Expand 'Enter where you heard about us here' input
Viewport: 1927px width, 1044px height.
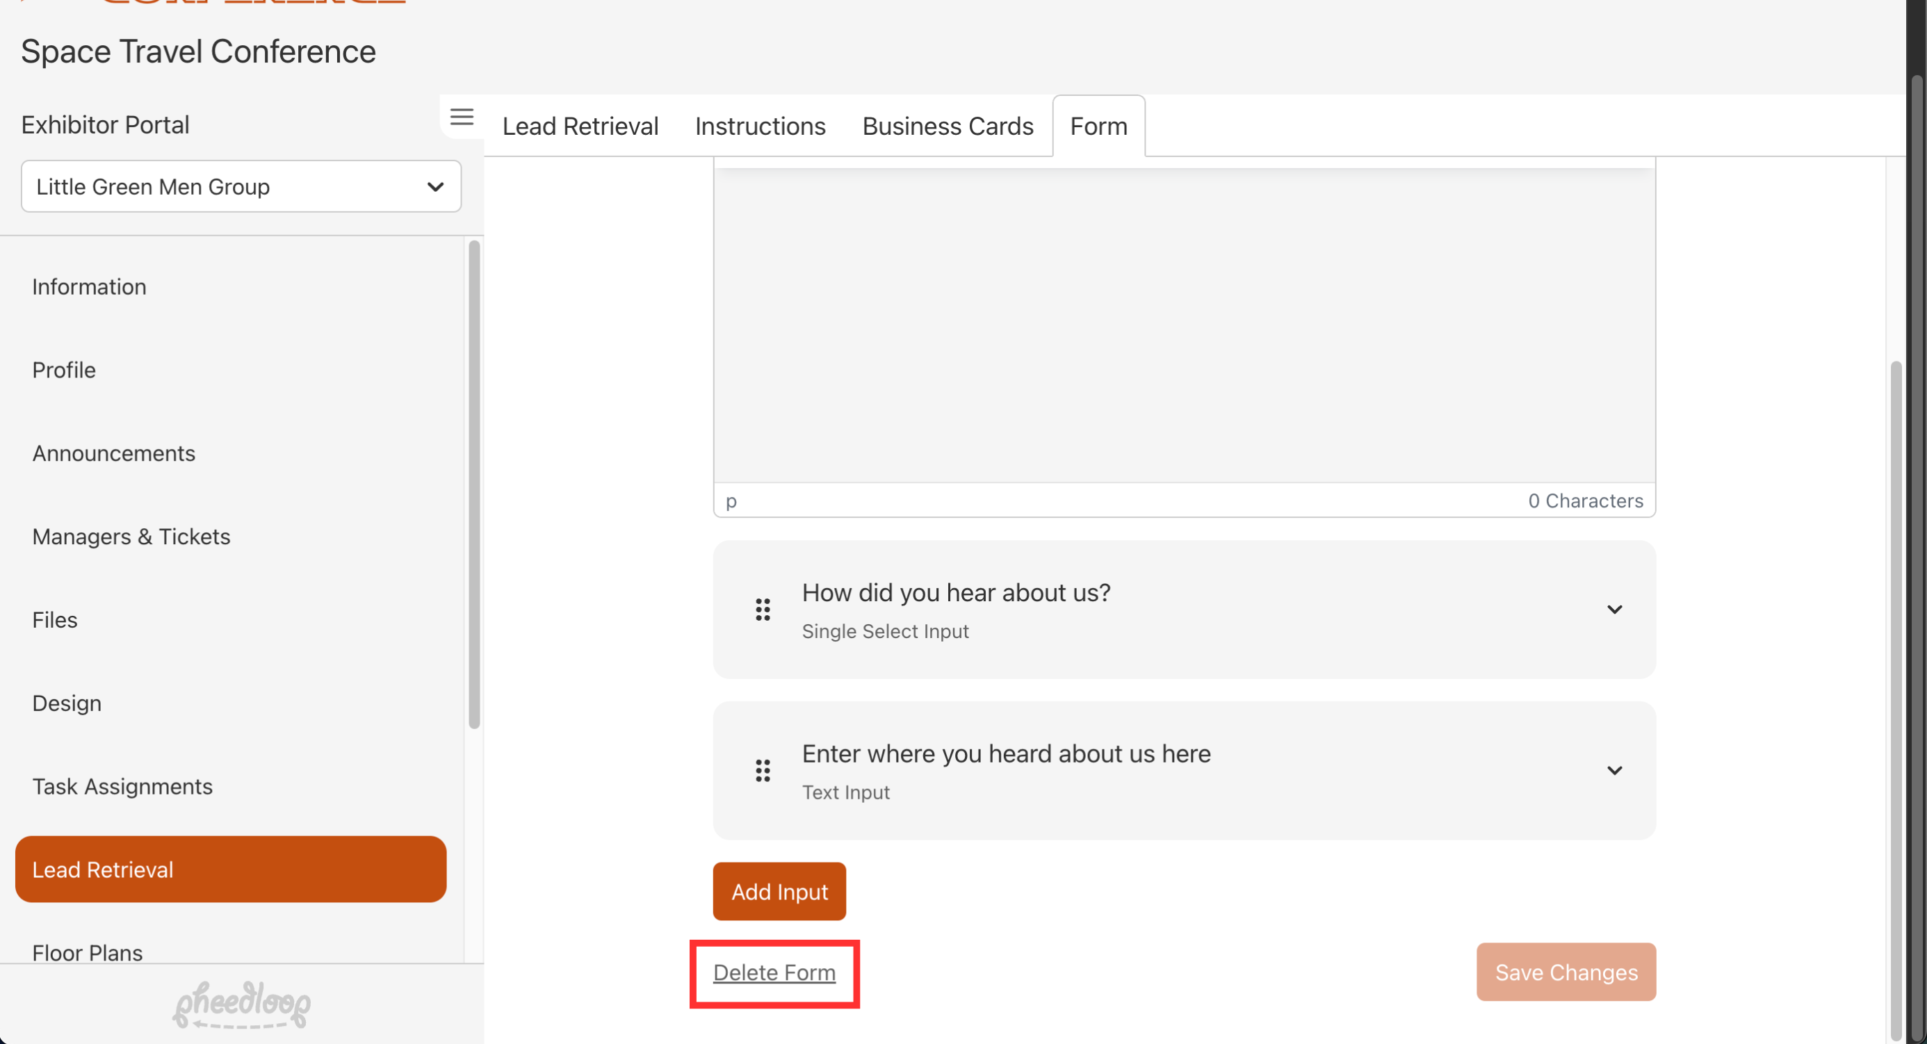tap(1614, 770)
